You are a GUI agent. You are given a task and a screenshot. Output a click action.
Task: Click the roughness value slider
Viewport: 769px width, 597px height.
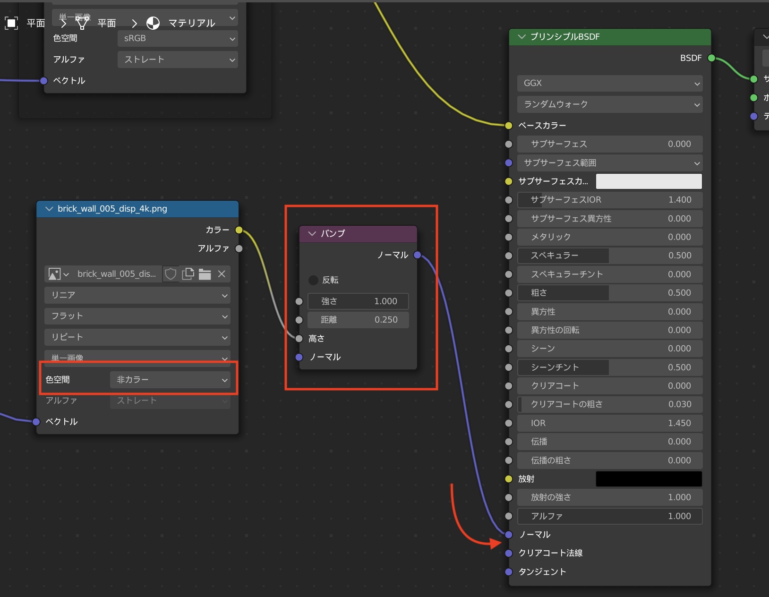click(609, 293)
